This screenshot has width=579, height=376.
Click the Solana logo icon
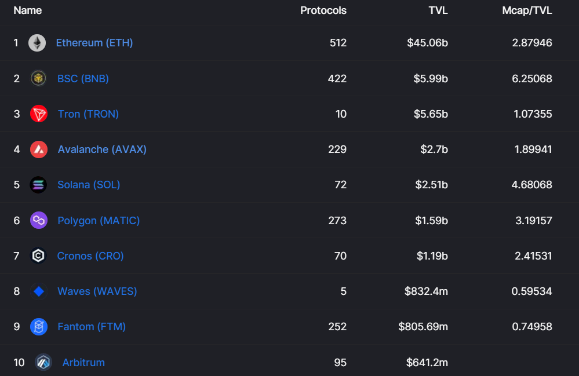[x=38, y=185]
